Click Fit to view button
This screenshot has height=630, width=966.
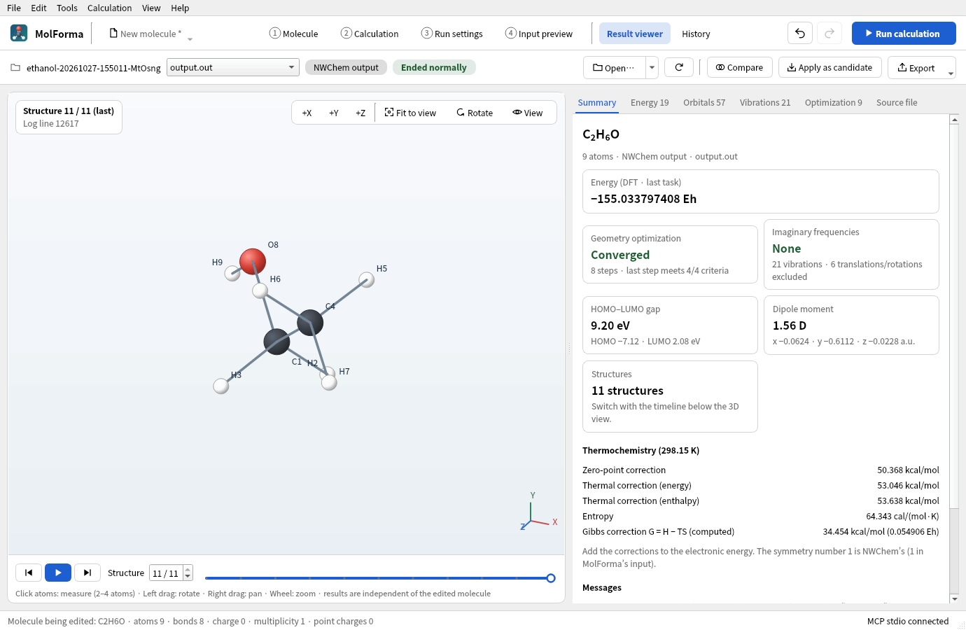point(410,113)
